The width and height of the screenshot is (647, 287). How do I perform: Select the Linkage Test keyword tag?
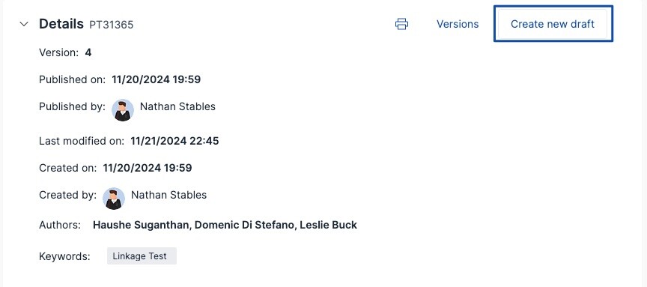point(142,256)
